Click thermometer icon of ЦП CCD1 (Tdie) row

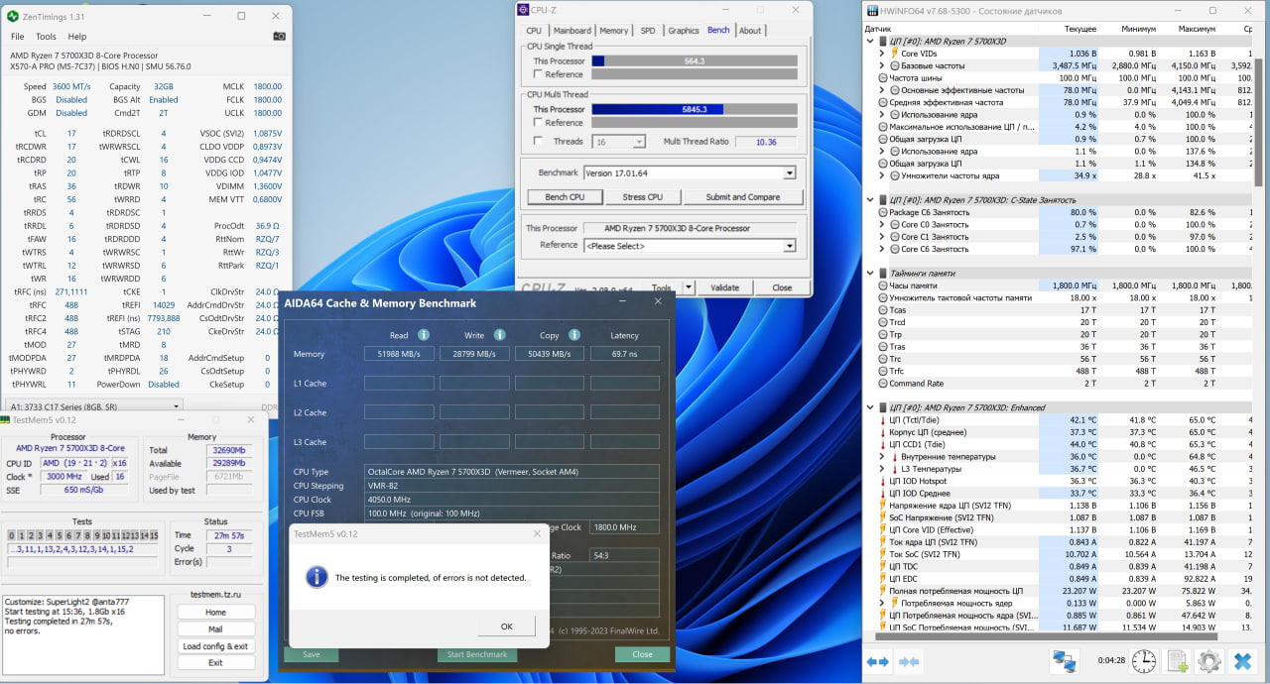point(881,444)
